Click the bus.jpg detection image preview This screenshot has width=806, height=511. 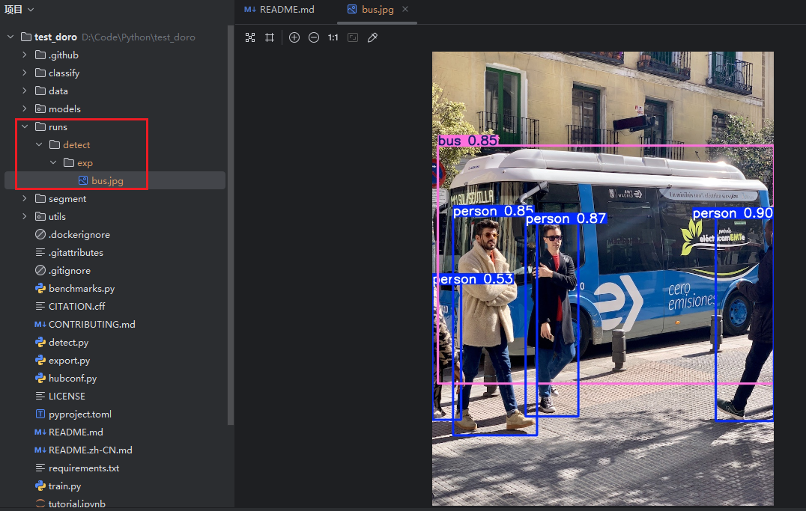click(602, 278)
